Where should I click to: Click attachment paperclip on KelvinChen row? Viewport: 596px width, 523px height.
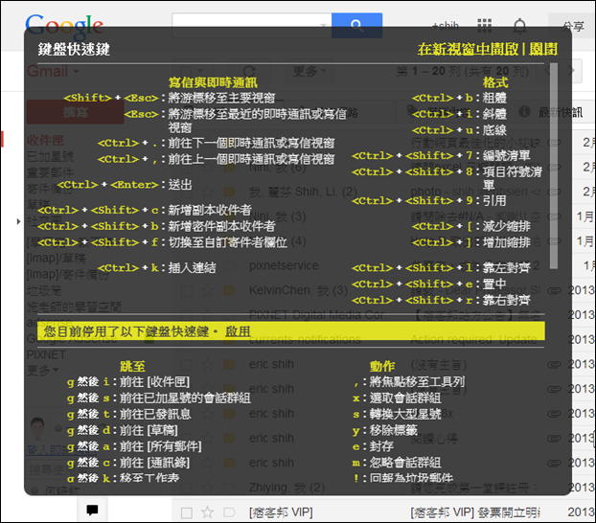[x=554, y=291]
